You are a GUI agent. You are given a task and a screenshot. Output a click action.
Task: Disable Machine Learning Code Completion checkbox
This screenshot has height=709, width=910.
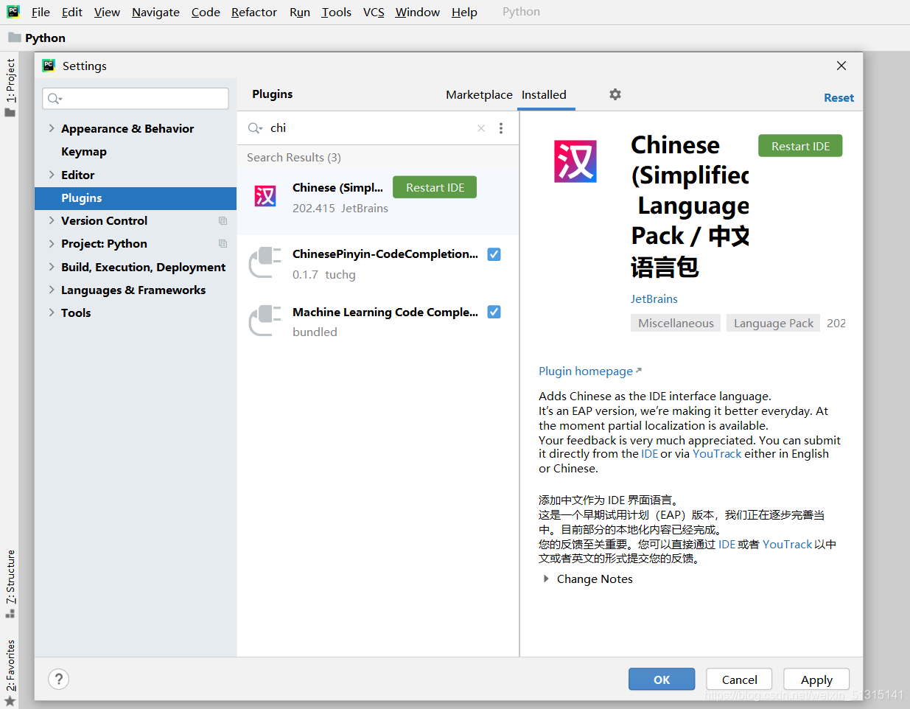494,312
